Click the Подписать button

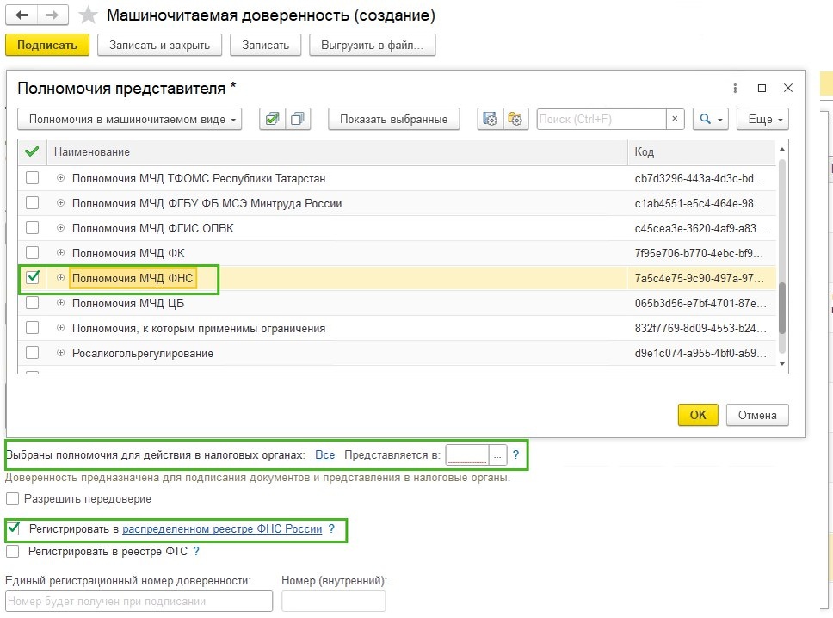[x=47, y=45]
